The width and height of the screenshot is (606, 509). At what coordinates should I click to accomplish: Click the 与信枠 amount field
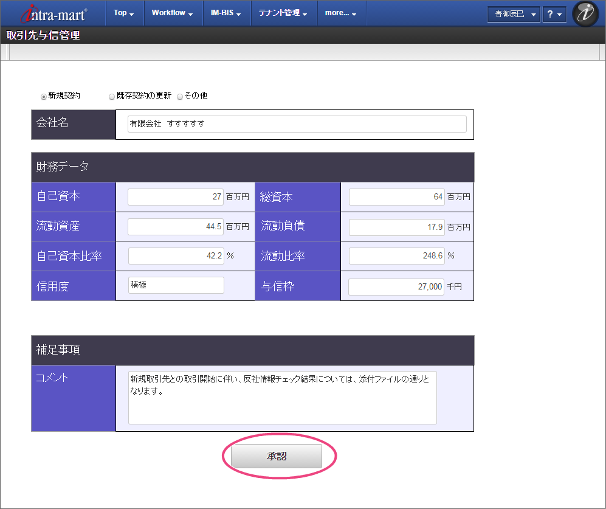tap(396, 286)
